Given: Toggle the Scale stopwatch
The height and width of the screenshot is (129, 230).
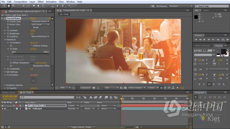Looking at the screenshot, I should [x=11, y=49].
